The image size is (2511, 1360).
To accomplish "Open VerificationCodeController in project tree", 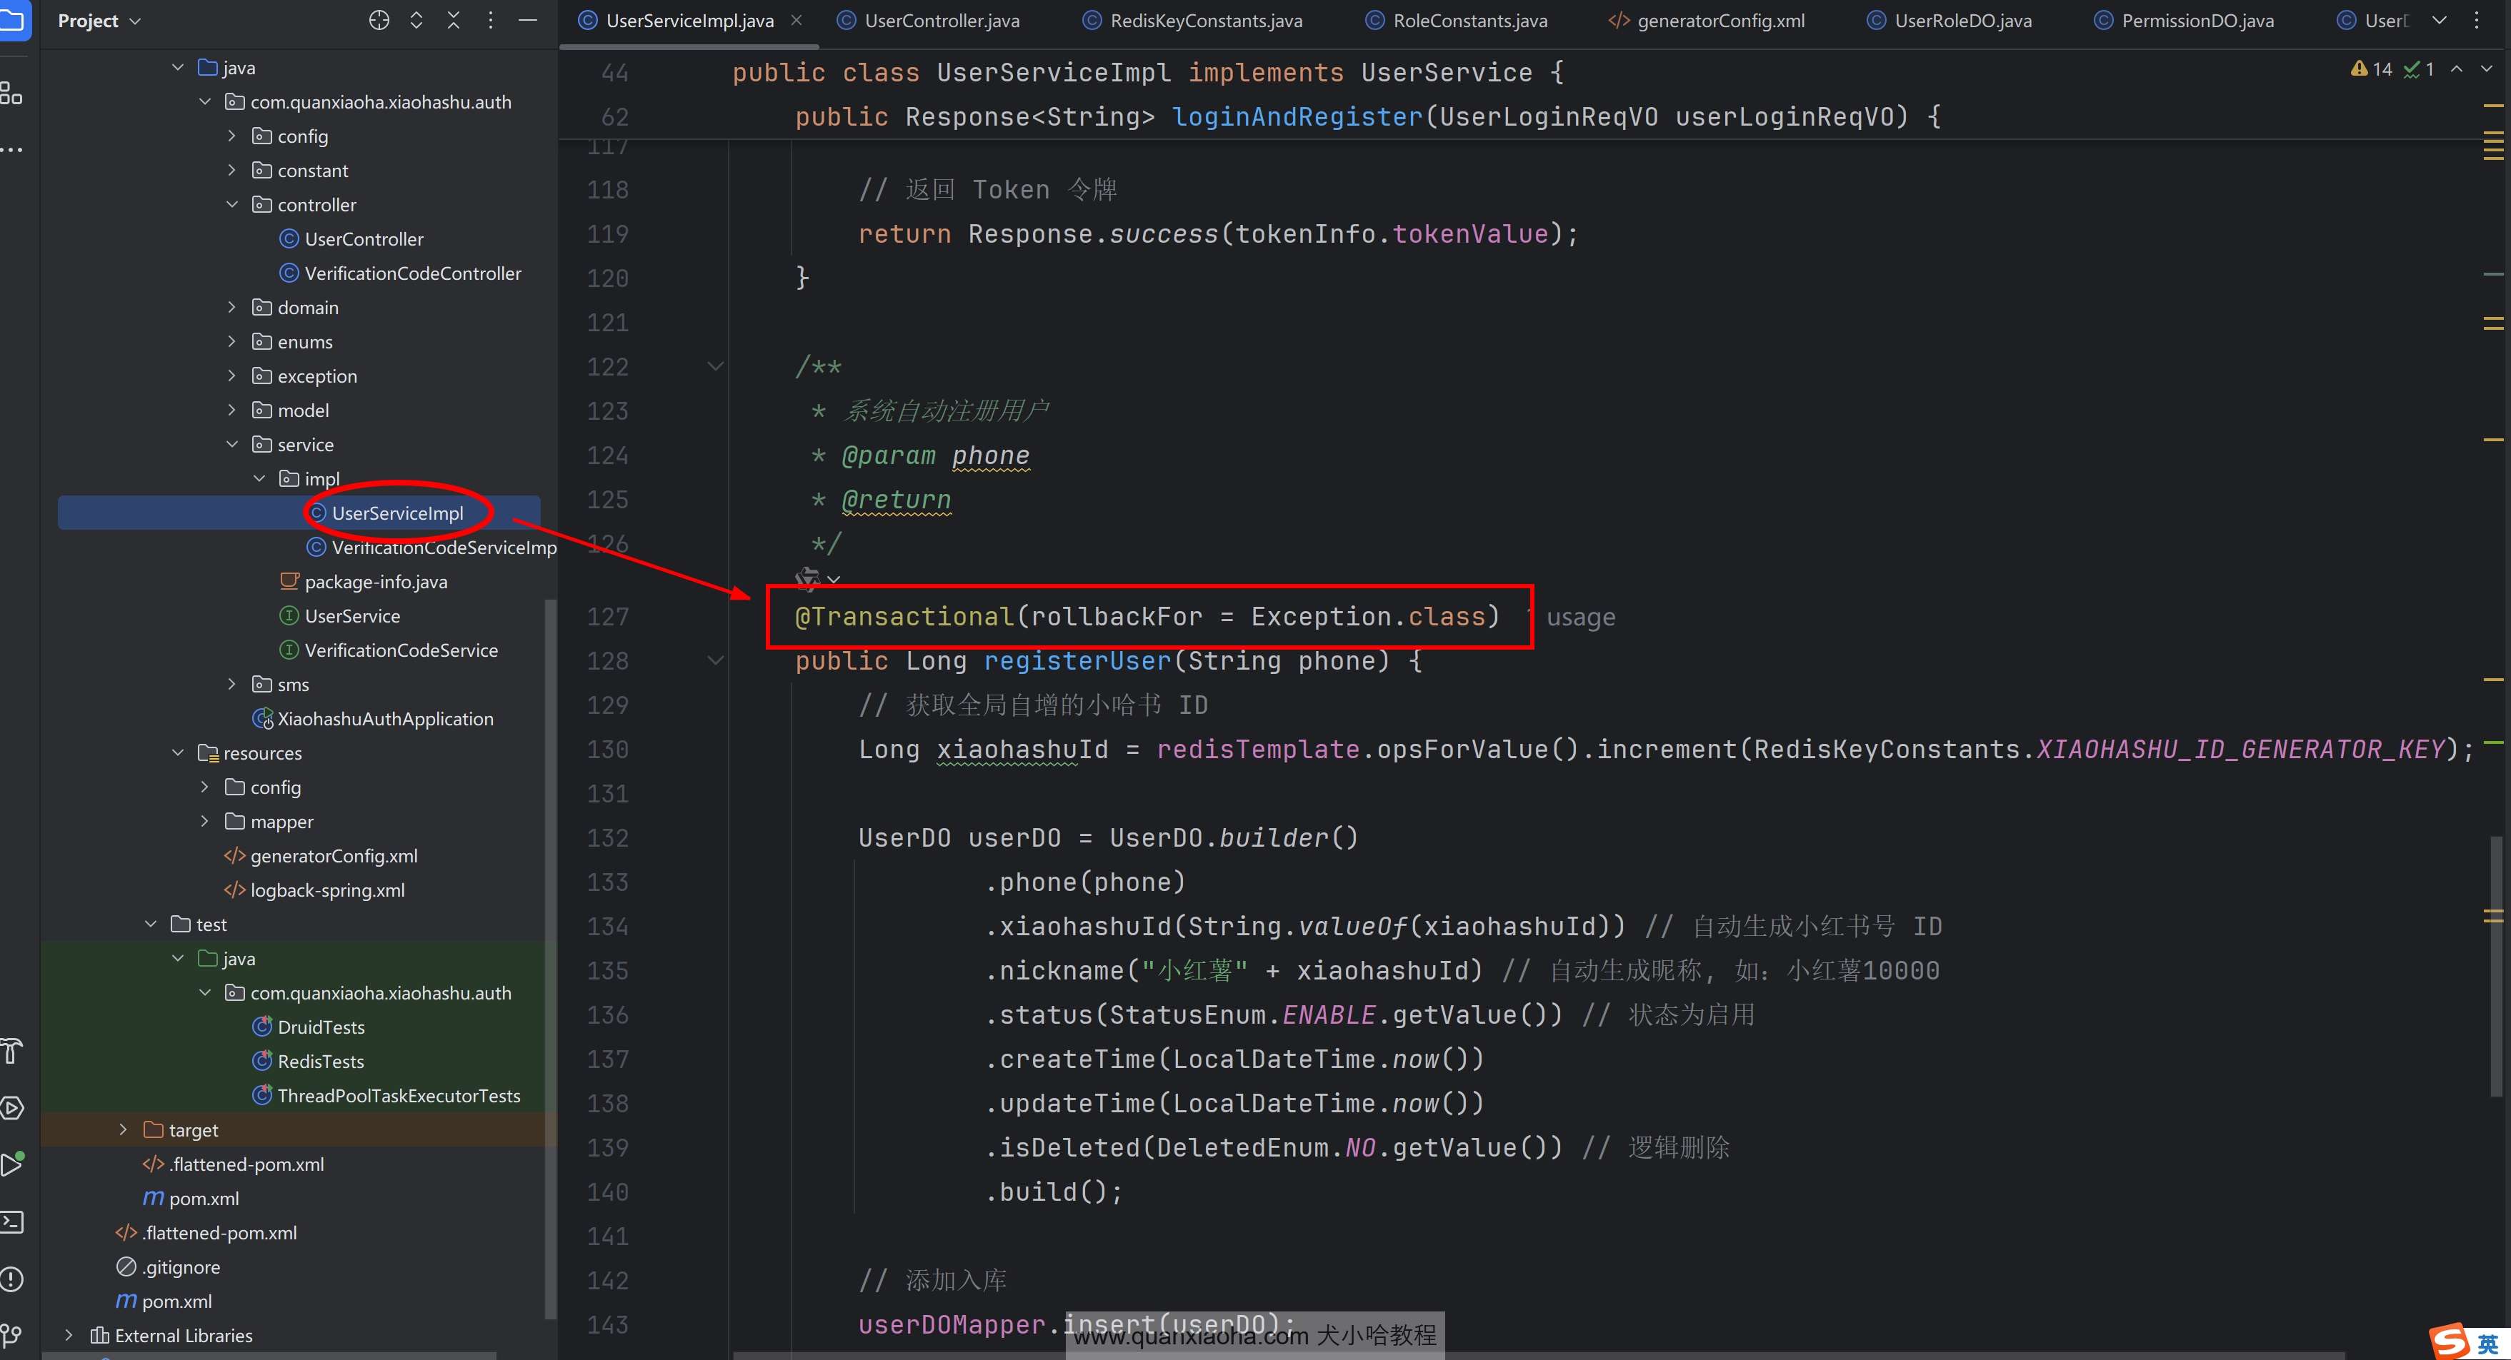I will coord(412,273).
